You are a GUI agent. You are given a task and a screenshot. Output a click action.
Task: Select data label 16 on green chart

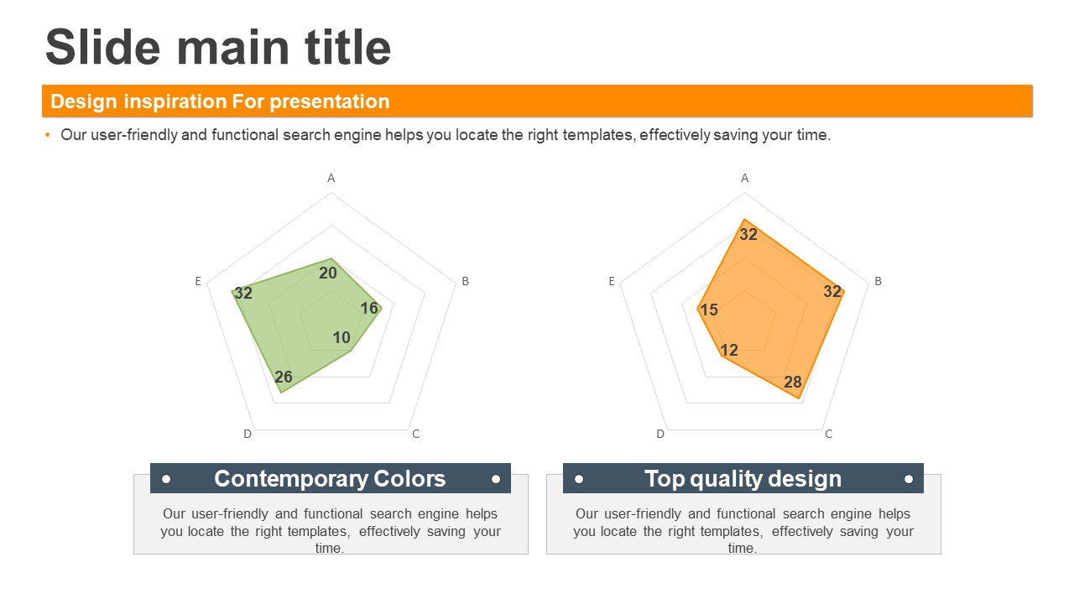point(369,309)
